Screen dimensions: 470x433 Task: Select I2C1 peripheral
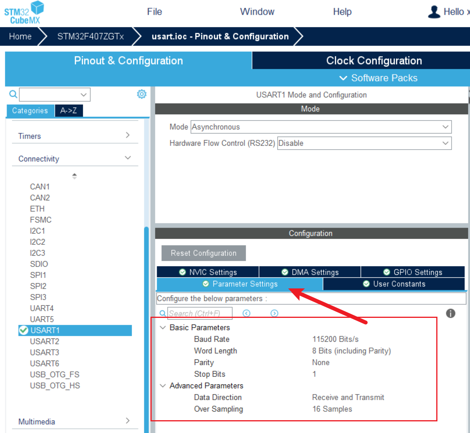point(38,231)
